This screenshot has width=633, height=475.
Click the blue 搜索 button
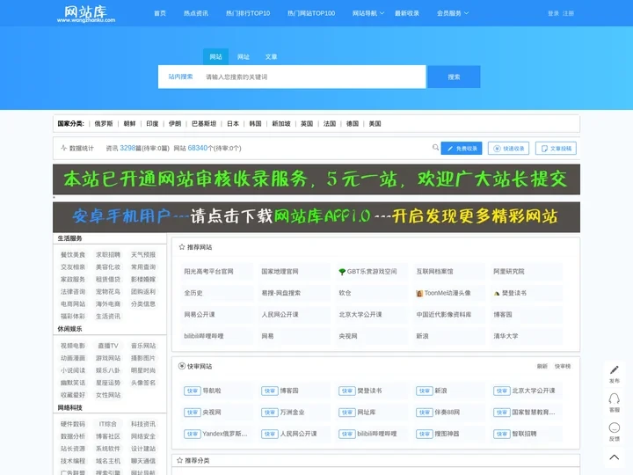click(x=454, y=77)
